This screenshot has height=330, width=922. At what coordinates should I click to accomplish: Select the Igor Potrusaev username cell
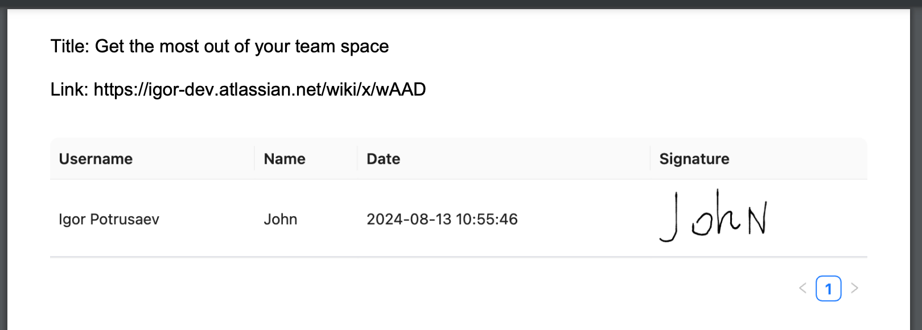(109, 219)
